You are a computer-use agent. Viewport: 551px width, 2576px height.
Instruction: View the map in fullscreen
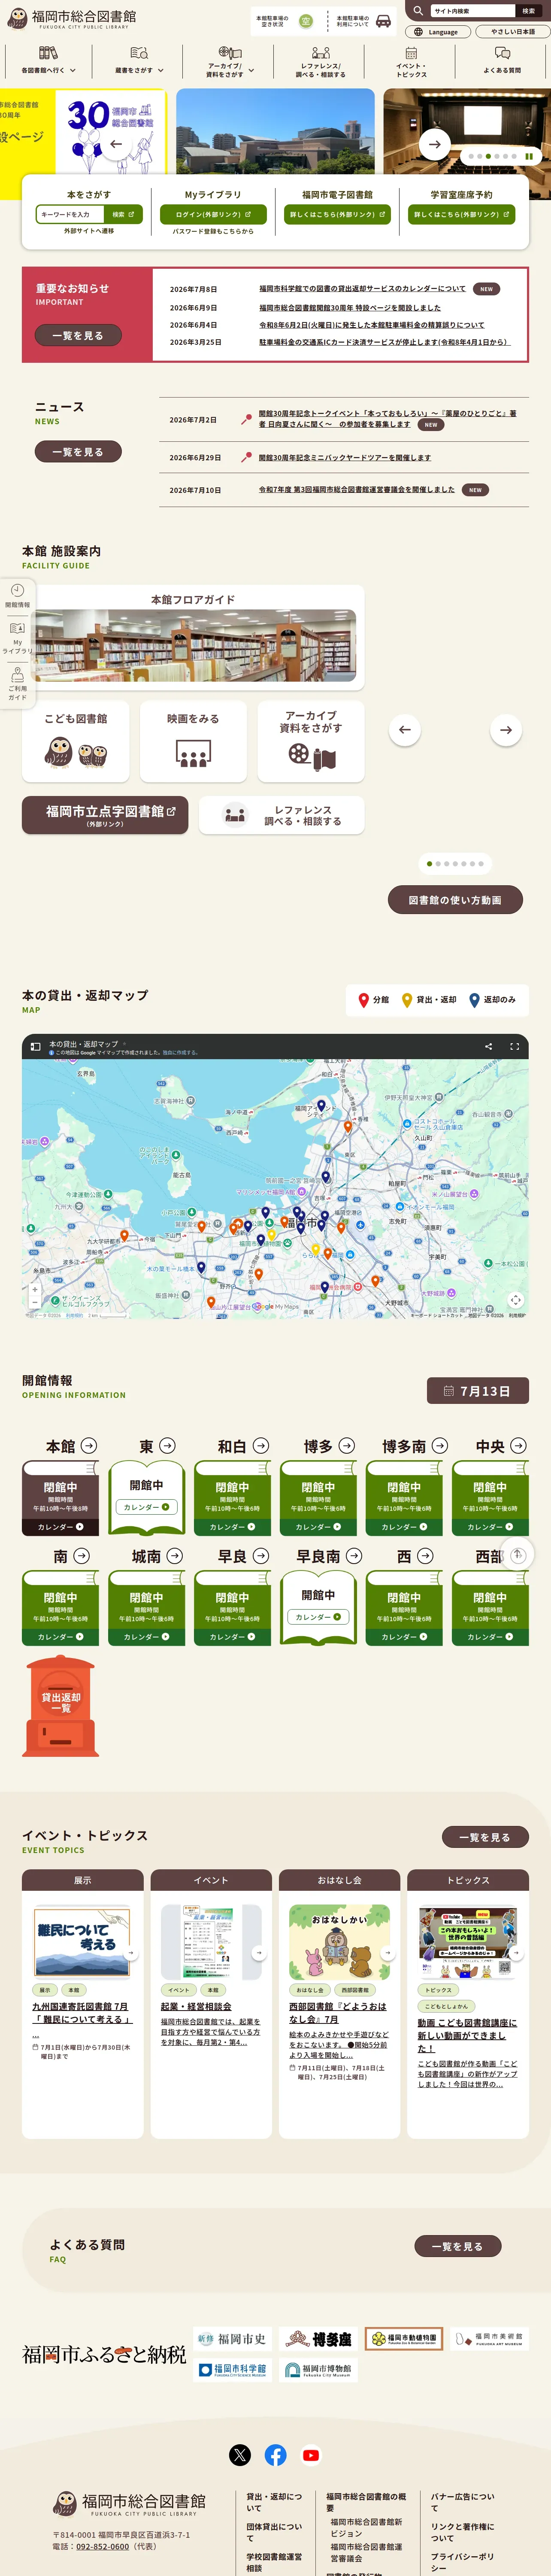(515, 1046)
